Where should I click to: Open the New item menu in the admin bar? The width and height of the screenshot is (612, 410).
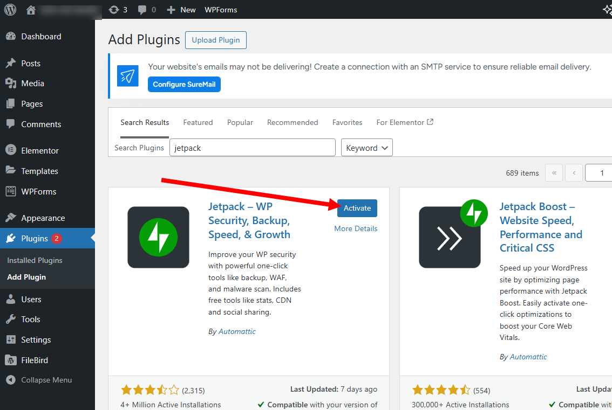(x=181, y=9)
